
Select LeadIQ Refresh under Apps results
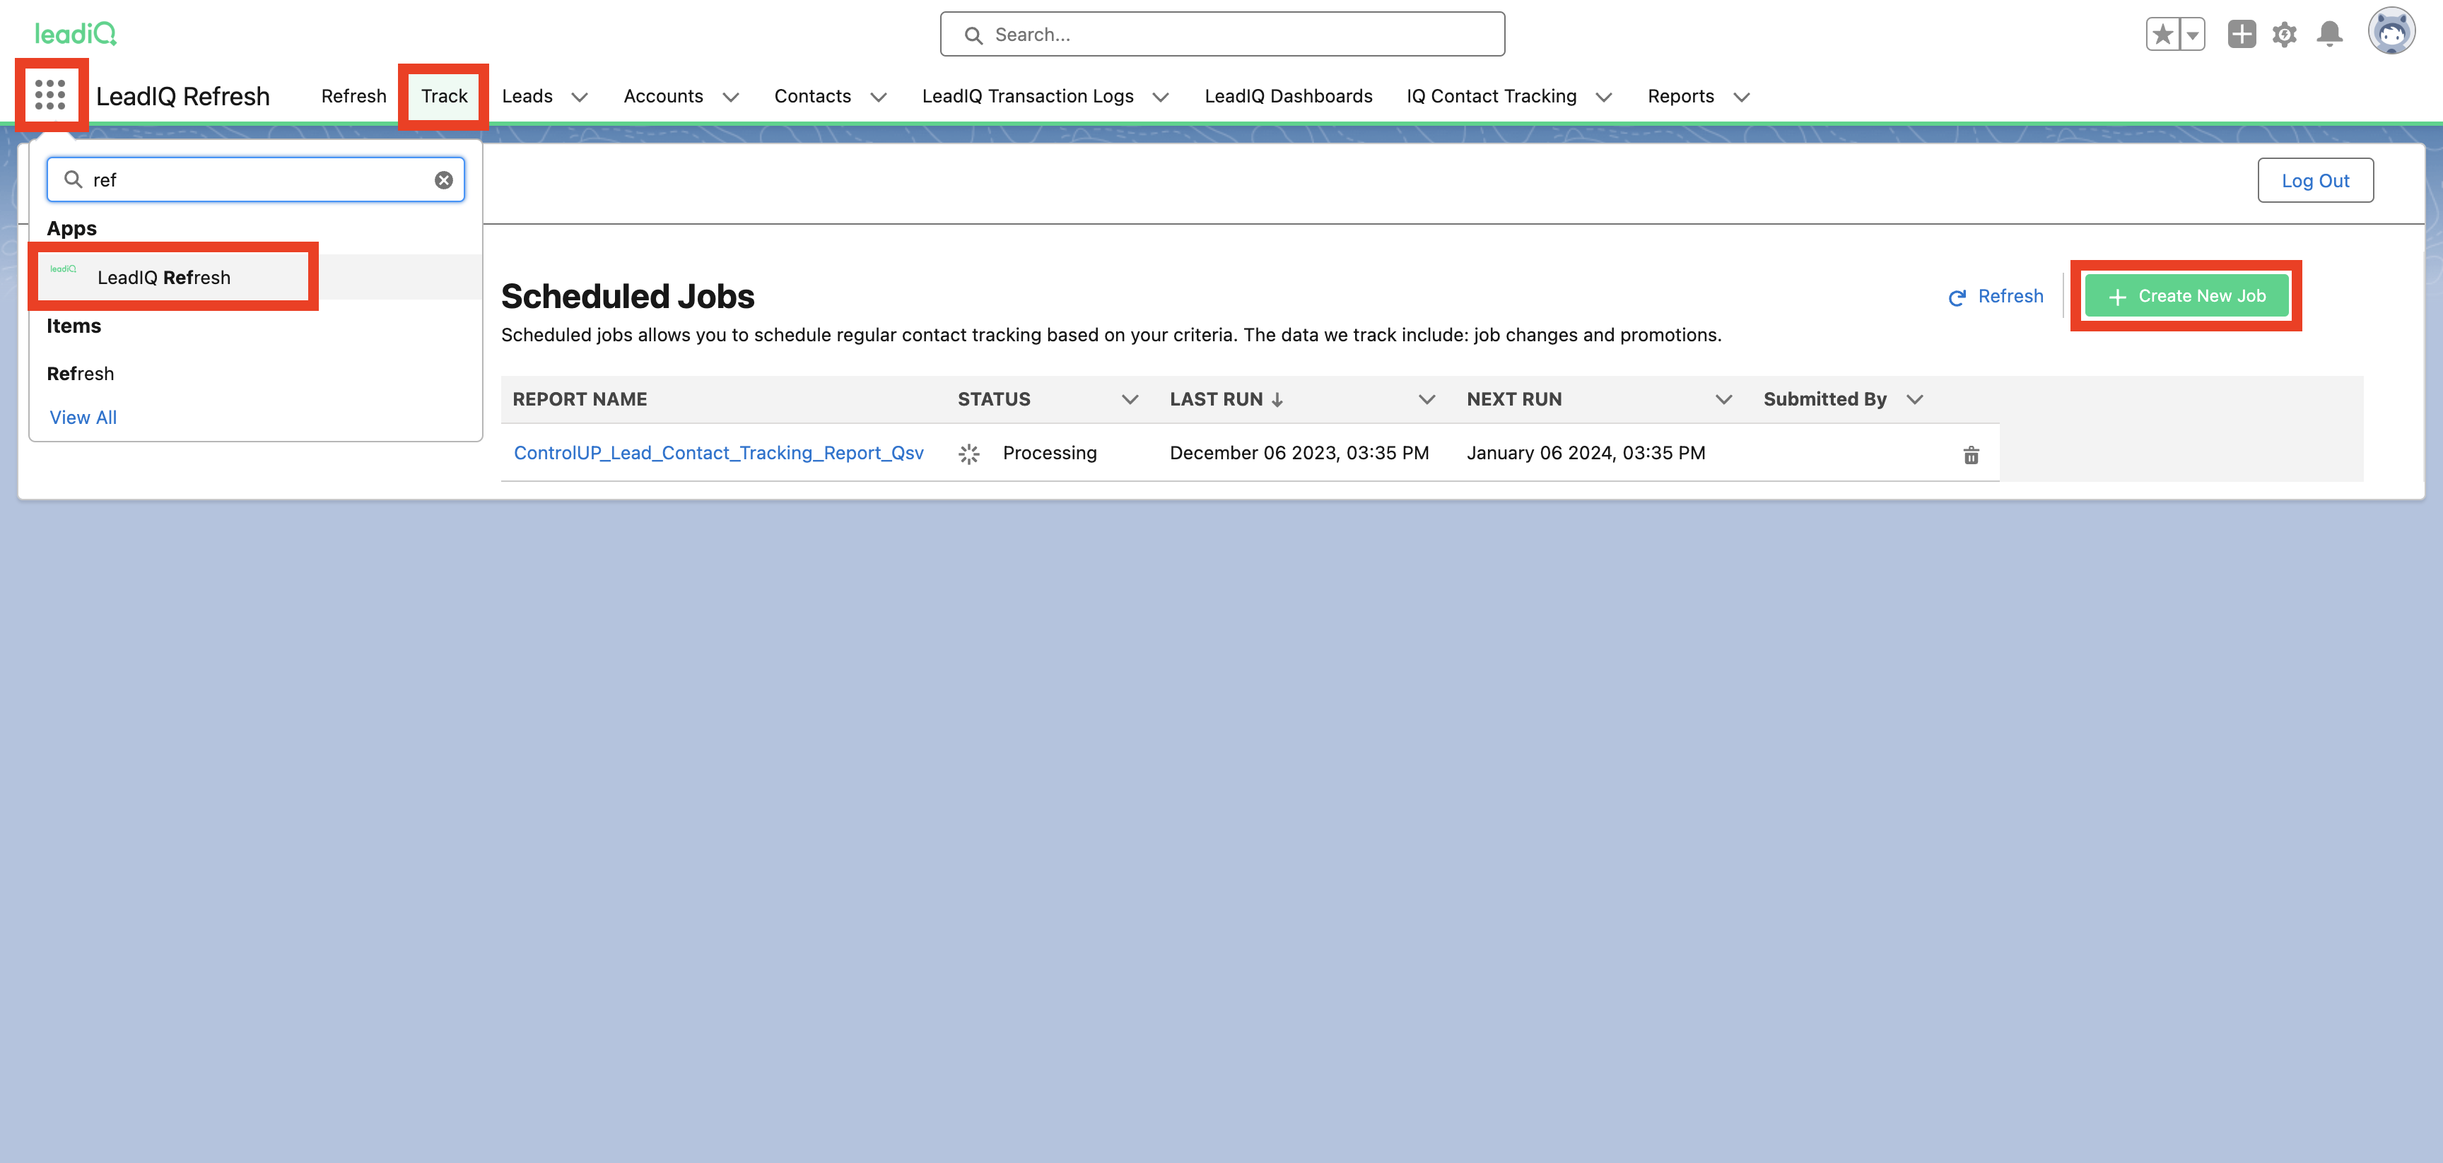165,277
